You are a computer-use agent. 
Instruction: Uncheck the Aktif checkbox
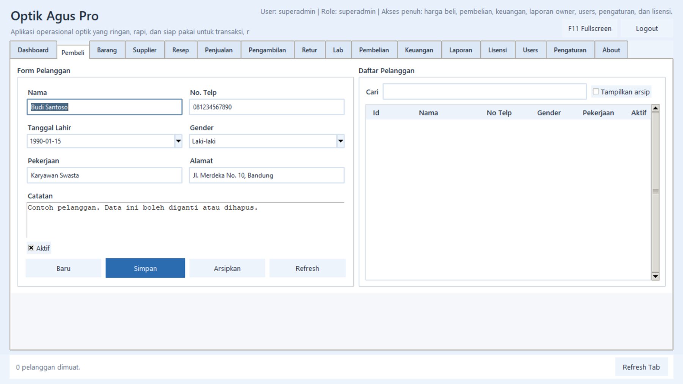tap(31, 248)
